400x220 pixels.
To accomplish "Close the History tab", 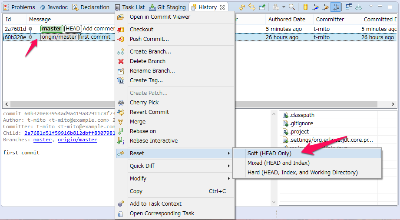I will 222,7.
